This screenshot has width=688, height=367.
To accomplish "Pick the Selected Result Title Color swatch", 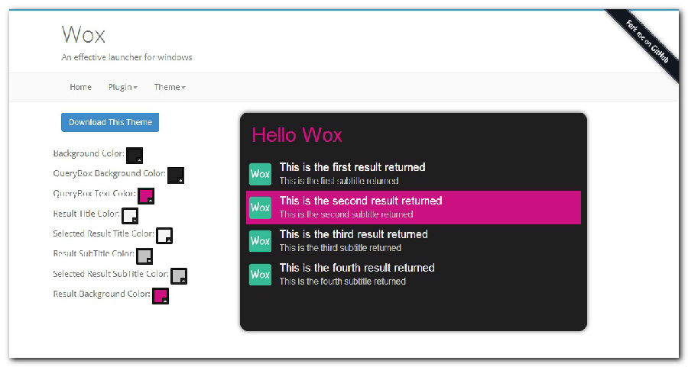I will 164,236.
